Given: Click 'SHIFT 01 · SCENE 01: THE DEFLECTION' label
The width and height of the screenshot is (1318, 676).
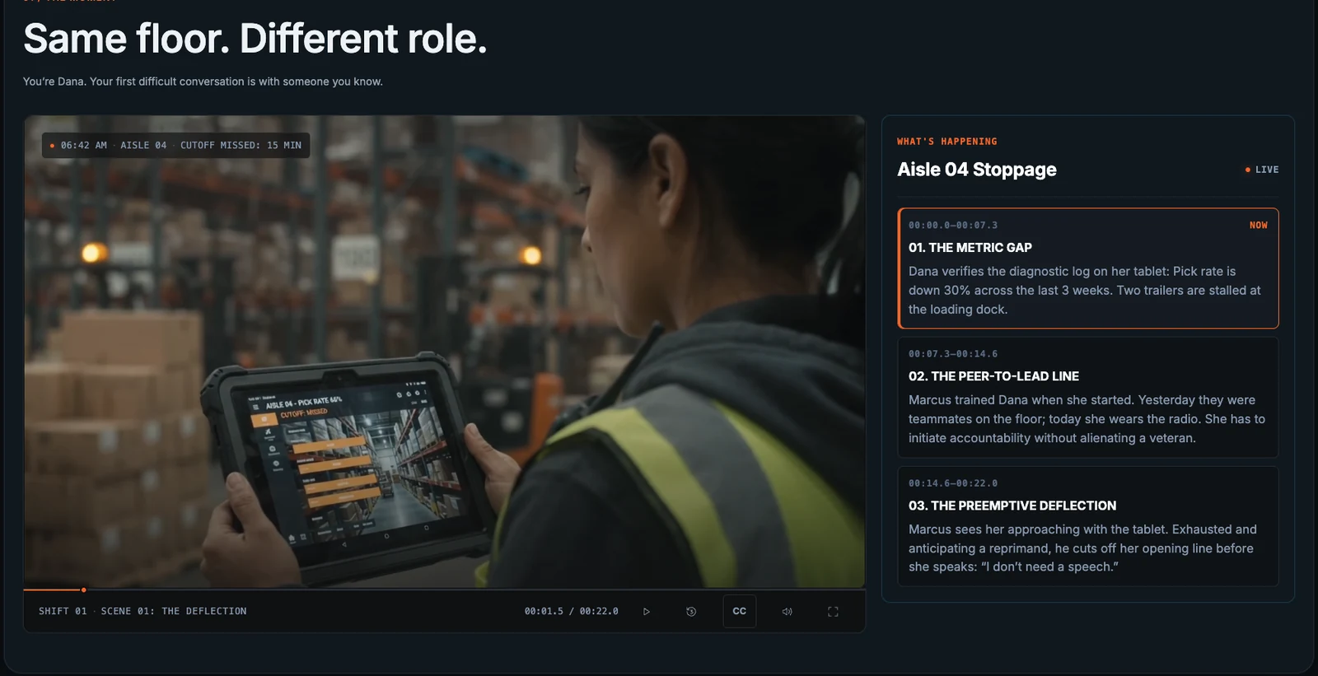Looking at the screenshot, I should point(143,612).
